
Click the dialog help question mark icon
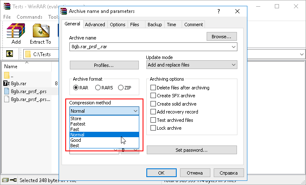219,11
